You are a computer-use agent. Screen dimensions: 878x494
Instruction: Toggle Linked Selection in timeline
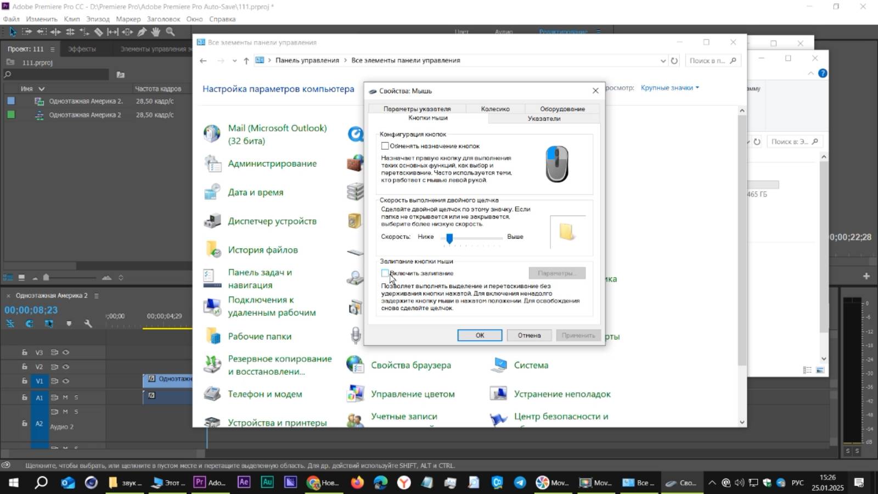49,323
